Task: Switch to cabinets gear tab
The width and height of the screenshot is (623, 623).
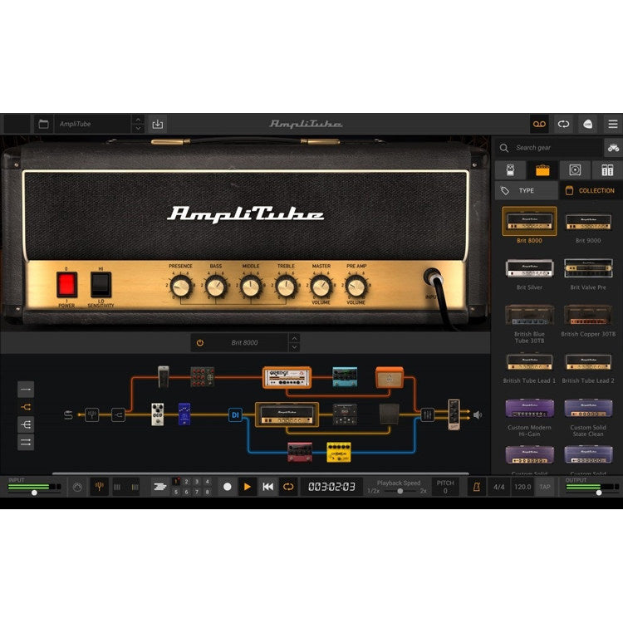Action: click(575, 170)
